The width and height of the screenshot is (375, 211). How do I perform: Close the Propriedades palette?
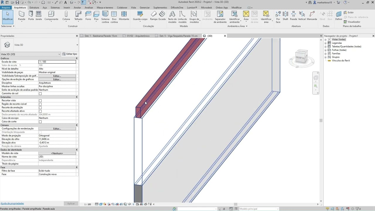tap(77, 36)
